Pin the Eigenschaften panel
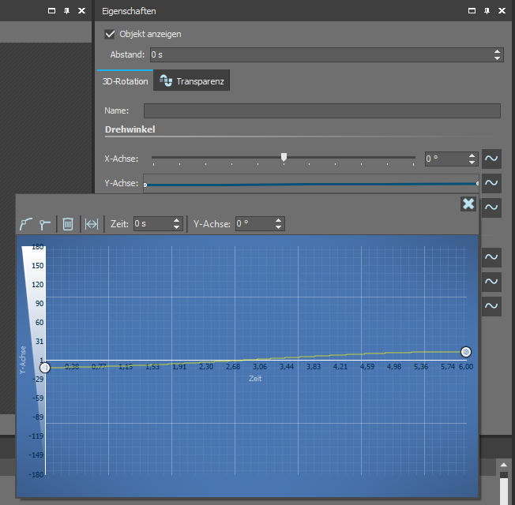The image size is (515, 505). 487,11
